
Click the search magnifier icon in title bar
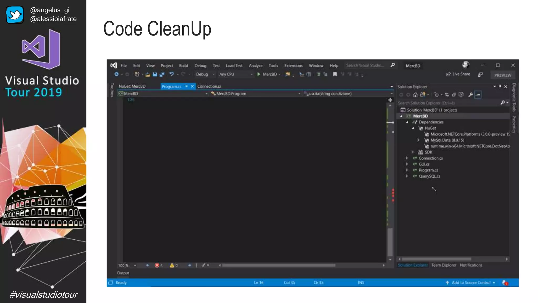pyautogui.click(x=393, y=65)
